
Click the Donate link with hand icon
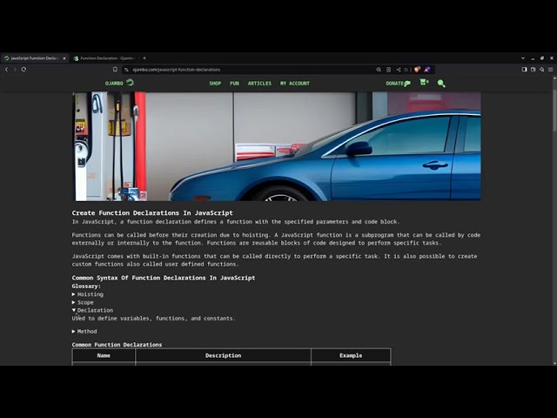(398, 84)
